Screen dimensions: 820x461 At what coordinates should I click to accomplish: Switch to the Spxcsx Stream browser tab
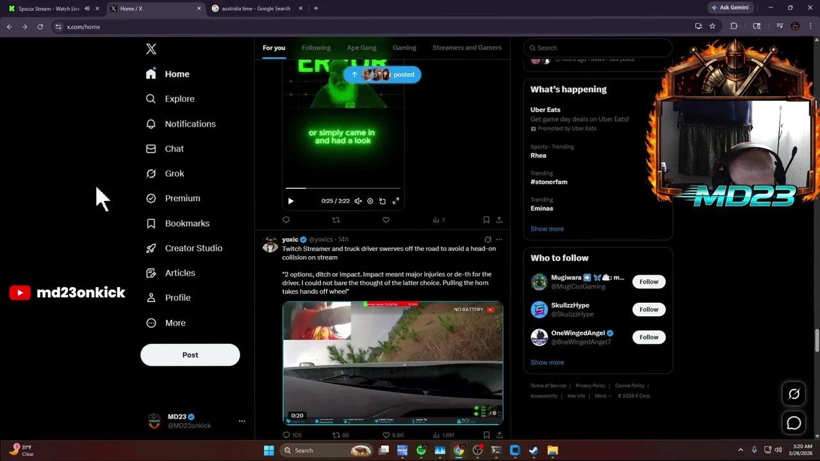(x=48, y=8)
